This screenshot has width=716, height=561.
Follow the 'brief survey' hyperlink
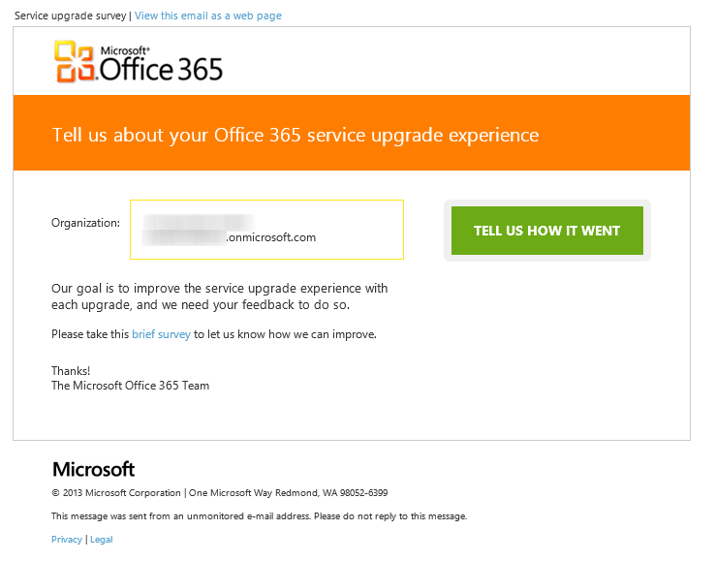point(161,334)
